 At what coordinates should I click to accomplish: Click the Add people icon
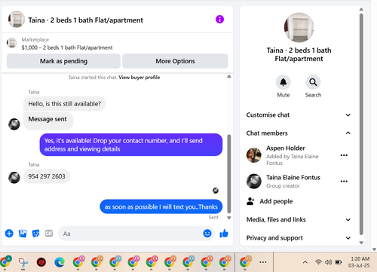click(x=250, y=201)
